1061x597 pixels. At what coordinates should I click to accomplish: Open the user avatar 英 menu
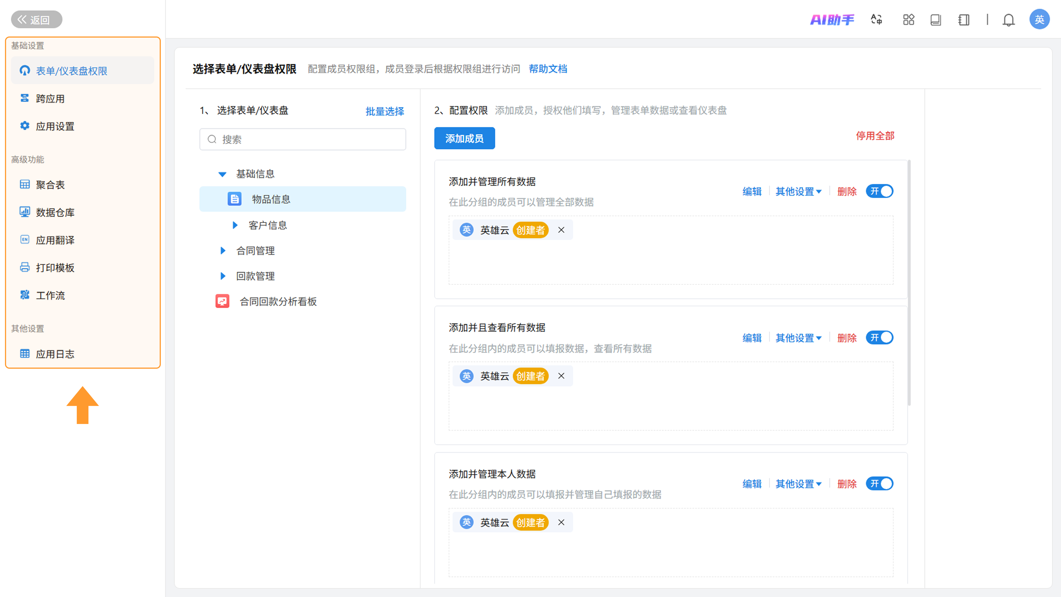(1039, 19)
